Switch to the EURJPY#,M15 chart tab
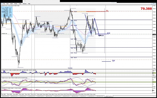This screenshot has height=98, width=157. click(x=40, y=96)
